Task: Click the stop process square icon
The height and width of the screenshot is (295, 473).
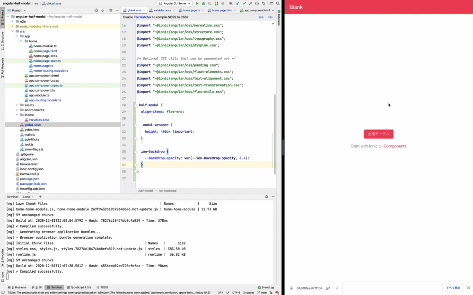Action: point(223,4)
